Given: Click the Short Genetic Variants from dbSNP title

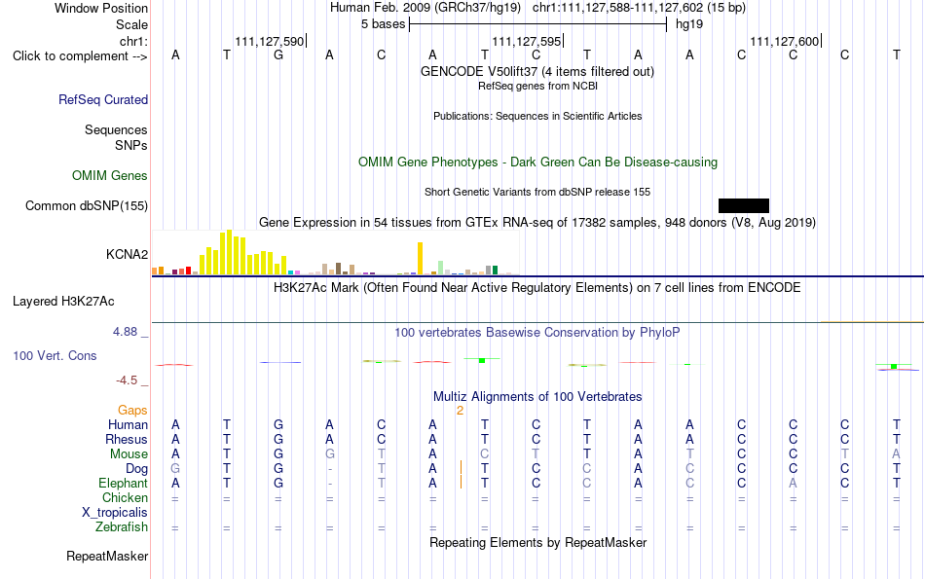Looking at the screenshot, I should point(537,192).
